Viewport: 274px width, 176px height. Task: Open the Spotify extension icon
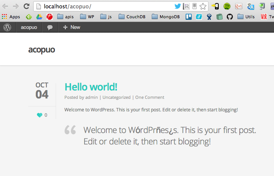point(227,6)
